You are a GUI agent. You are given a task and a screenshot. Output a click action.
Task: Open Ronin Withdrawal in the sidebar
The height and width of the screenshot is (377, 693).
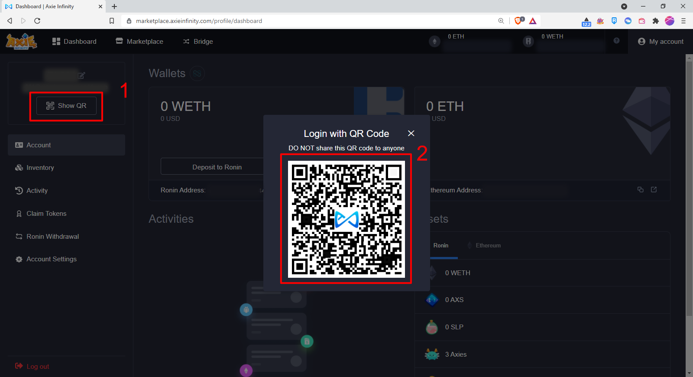(66, 237)
